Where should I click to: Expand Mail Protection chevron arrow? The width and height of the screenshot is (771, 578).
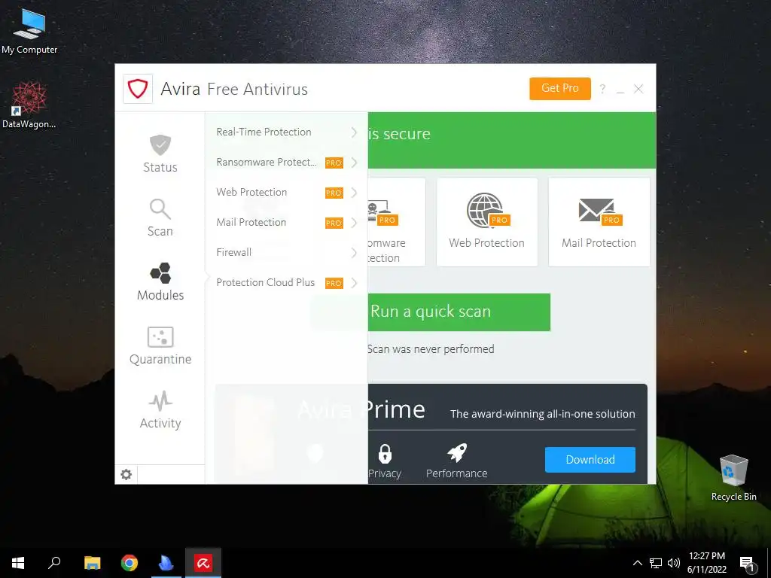(x=354, y=223)
